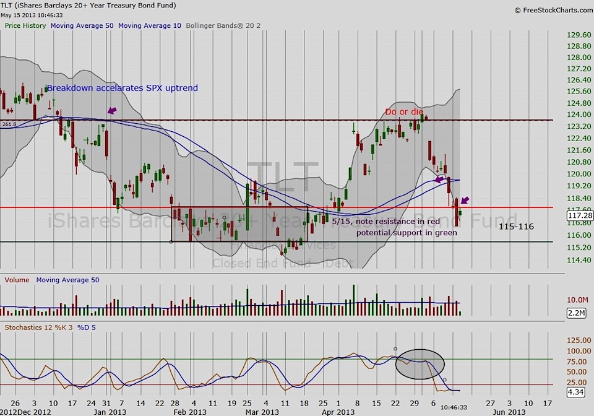The width and height of the screenshot is (594, 416).
Task: Click the 4.34 stochastics value box
Action: (576, 392)
